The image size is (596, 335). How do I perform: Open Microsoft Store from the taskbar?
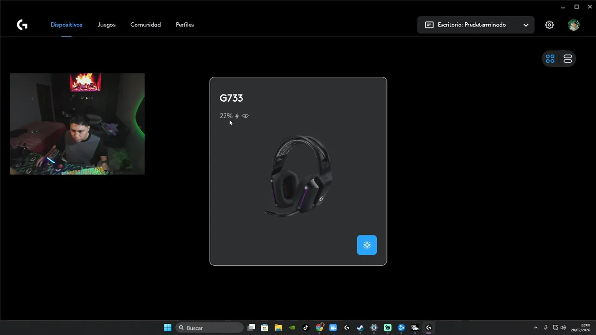point(265,328)
